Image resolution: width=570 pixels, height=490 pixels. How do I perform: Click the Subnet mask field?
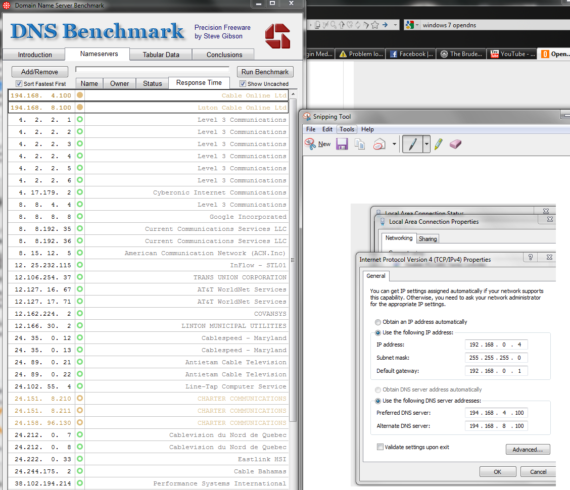(x=496, y=358)
